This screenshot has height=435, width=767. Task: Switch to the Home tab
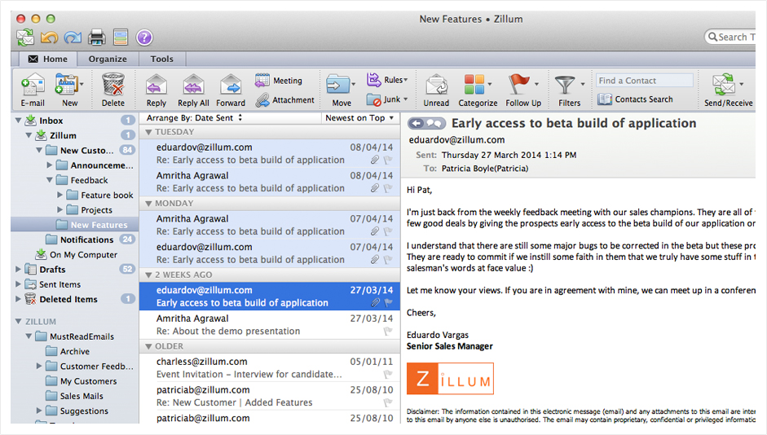click(x=48, y=59)
